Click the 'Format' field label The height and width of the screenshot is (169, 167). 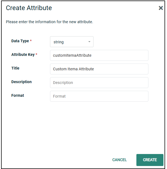pos(17,95)
